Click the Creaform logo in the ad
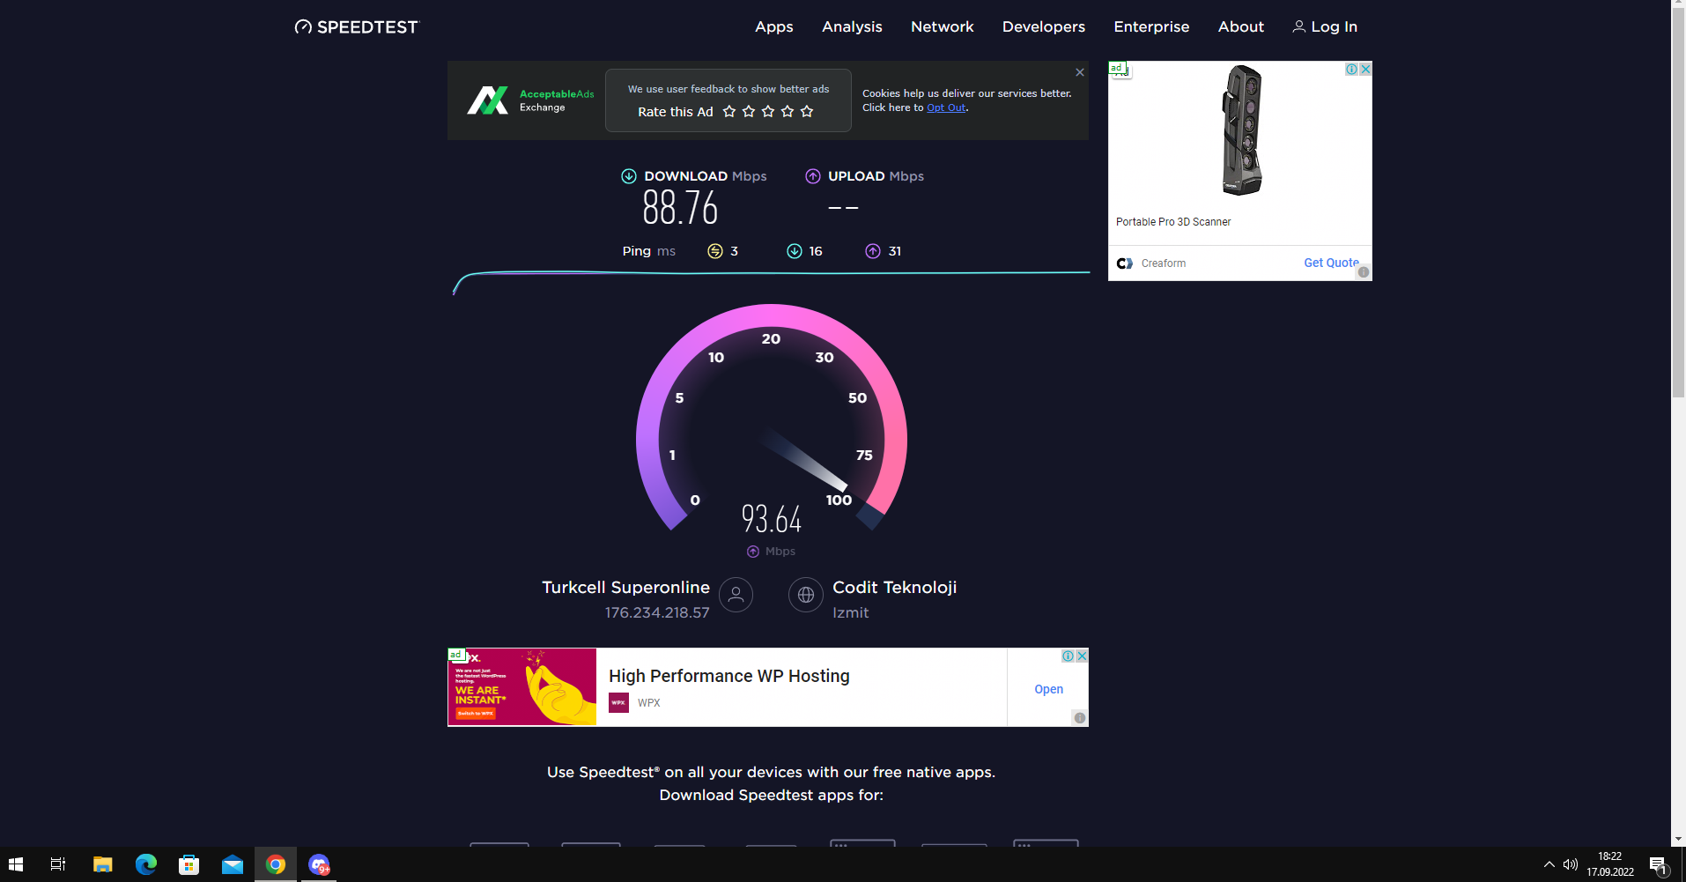1686x882 pixels. click(1125, 263)
